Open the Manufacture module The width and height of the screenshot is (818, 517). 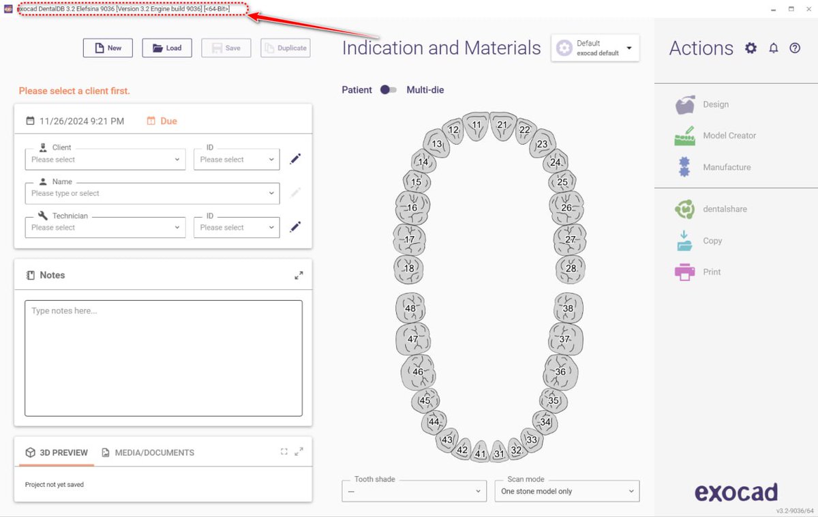coord(725,166)
